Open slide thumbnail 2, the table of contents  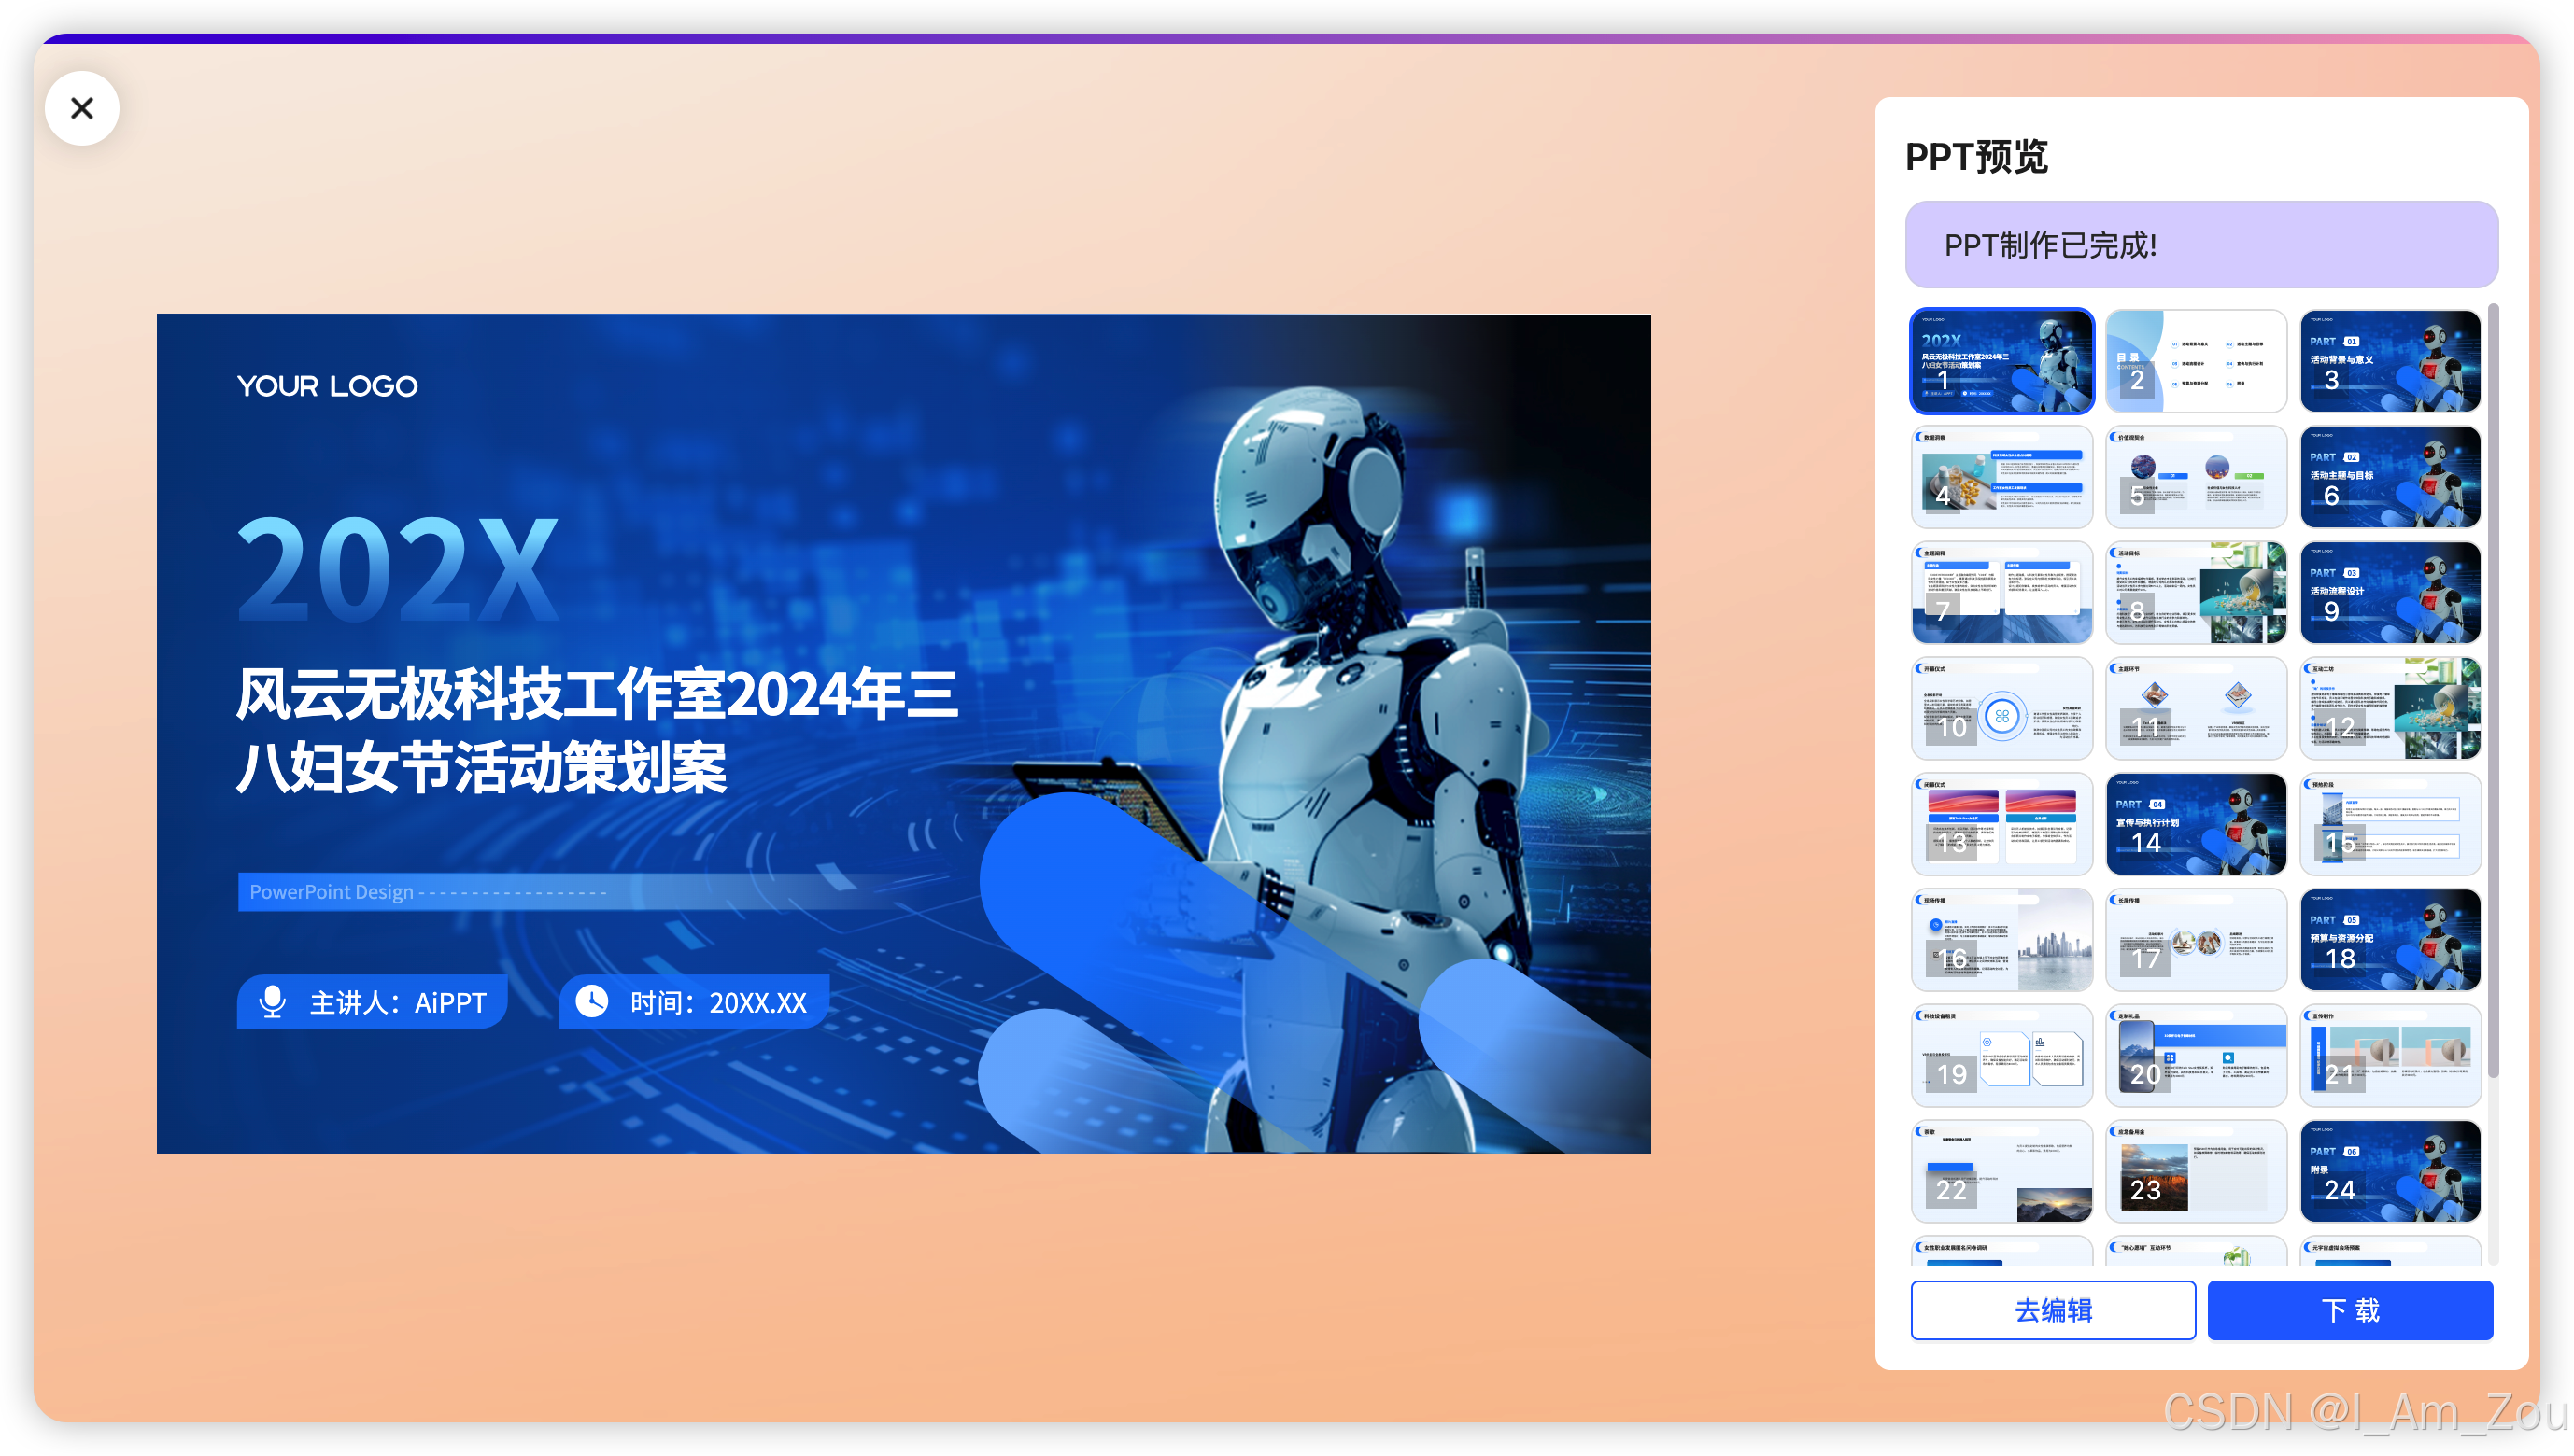click(2195, 361)
